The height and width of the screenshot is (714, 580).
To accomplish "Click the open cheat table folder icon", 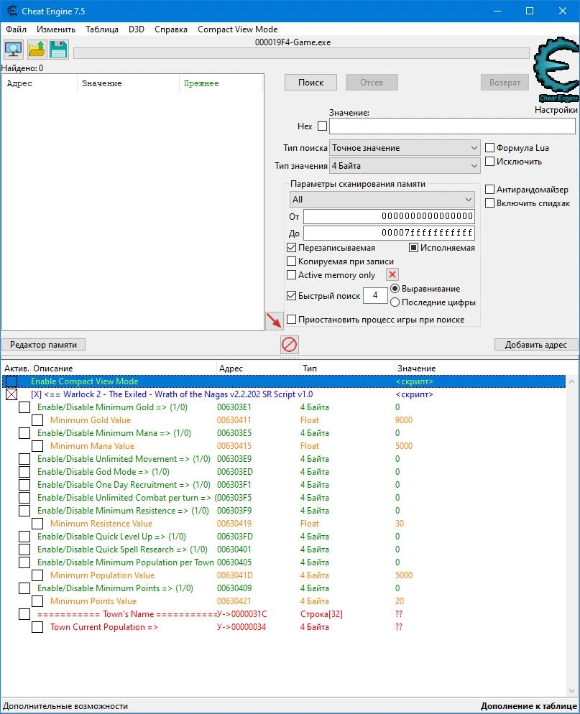I will [37, 49].
